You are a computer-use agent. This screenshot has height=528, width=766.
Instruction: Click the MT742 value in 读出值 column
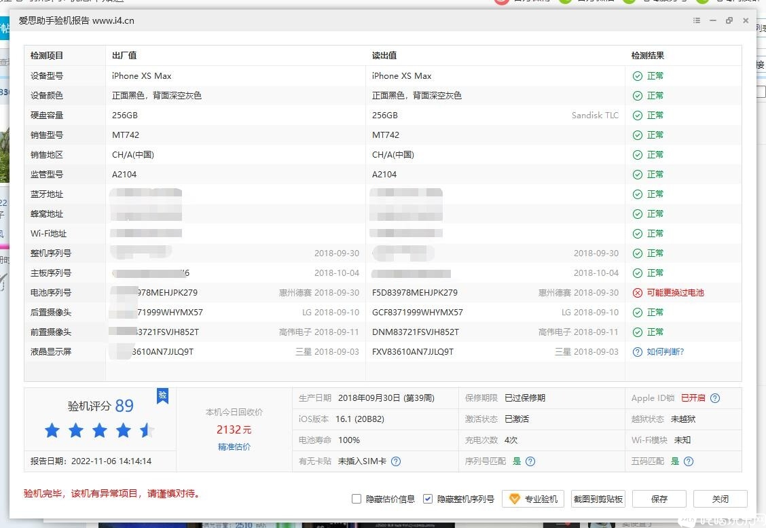[386, 135]
